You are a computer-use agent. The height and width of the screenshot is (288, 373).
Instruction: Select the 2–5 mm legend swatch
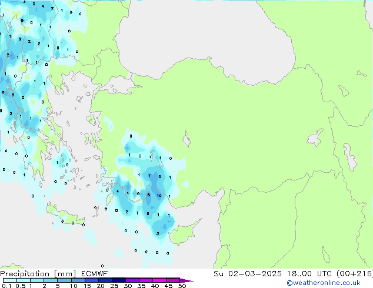(51, 280)
